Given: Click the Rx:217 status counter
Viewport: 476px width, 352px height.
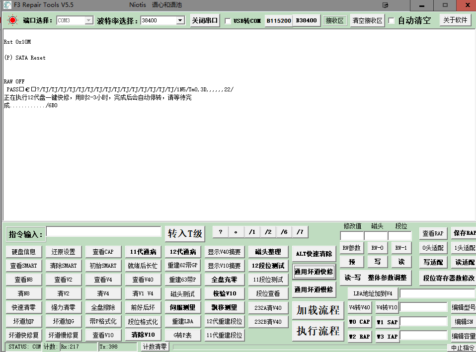Looking at the screenshot, I should click(79, 347).
